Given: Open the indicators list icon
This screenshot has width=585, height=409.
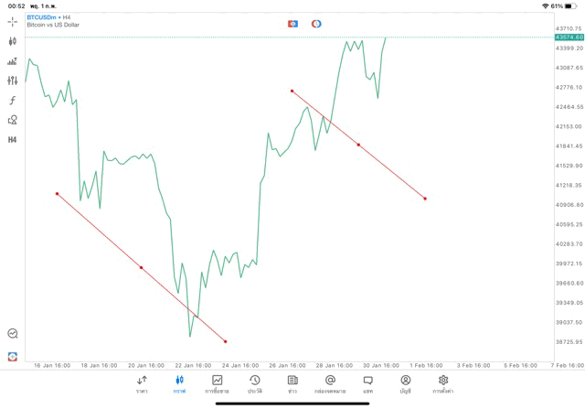Looking at the screenshot, I should [x=13, y=61].
